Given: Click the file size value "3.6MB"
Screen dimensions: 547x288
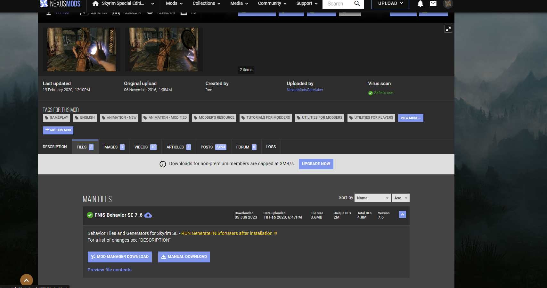Looking at the screenshot, I should point(316,217).
